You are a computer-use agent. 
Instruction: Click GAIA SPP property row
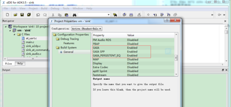click(133, 52)
